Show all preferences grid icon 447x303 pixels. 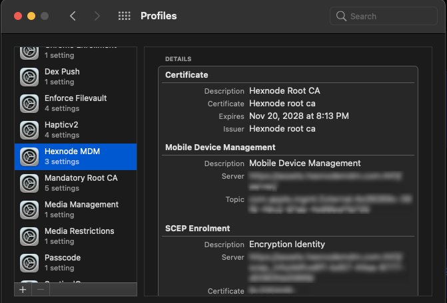tap(125, 16)
